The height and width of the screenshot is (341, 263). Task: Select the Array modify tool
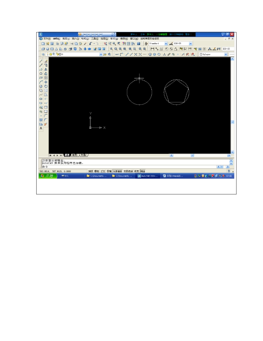coord(46,78)
